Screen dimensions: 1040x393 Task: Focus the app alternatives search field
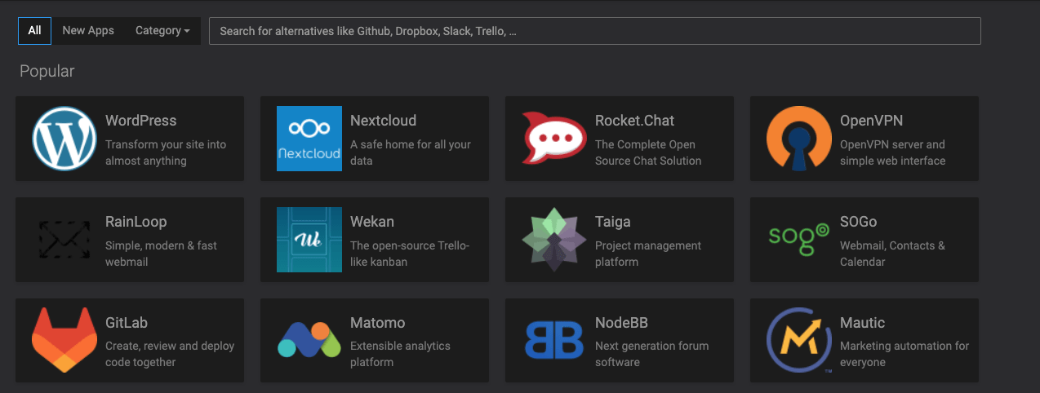(x=595, y=31)
